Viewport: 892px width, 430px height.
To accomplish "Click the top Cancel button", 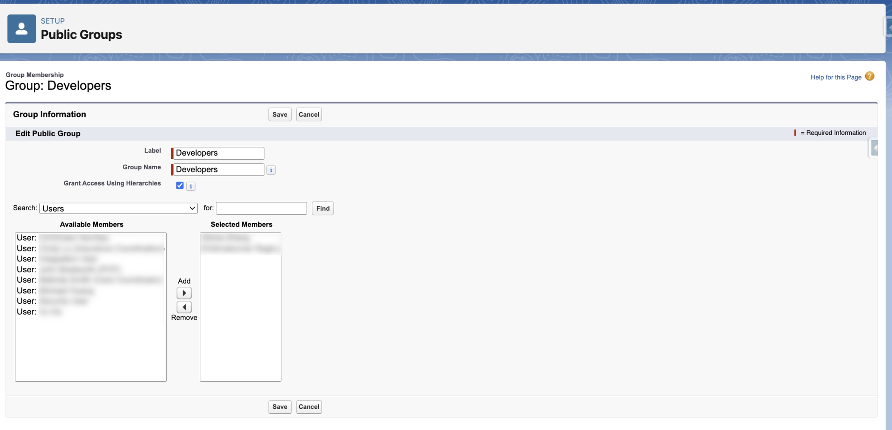I will click(309, 115).
